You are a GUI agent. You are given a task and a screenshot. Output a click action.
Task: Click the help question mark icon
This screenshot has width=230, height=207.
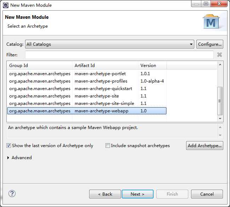[12, 194]
